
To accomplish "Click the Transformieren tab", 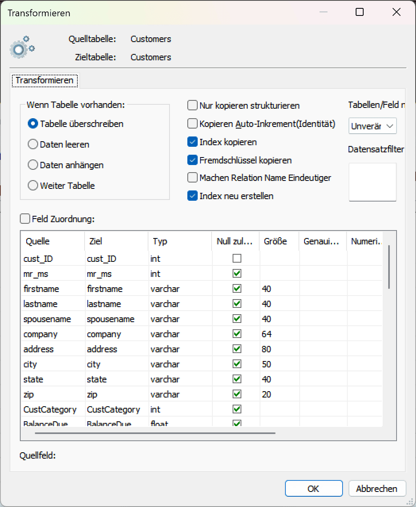I will 44,81.
